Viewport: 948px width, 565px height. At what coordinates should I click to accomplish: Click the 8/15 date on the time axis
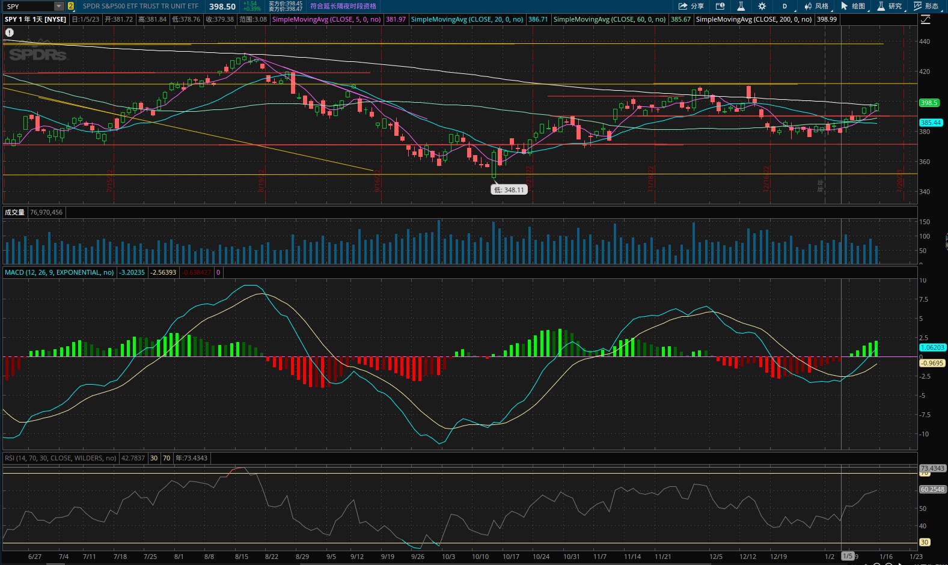[x=242, y=557]
